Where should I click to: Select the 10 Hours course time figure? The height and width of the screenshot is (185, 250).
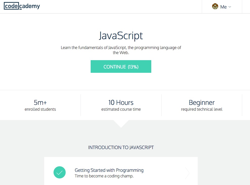click(121, 103)
